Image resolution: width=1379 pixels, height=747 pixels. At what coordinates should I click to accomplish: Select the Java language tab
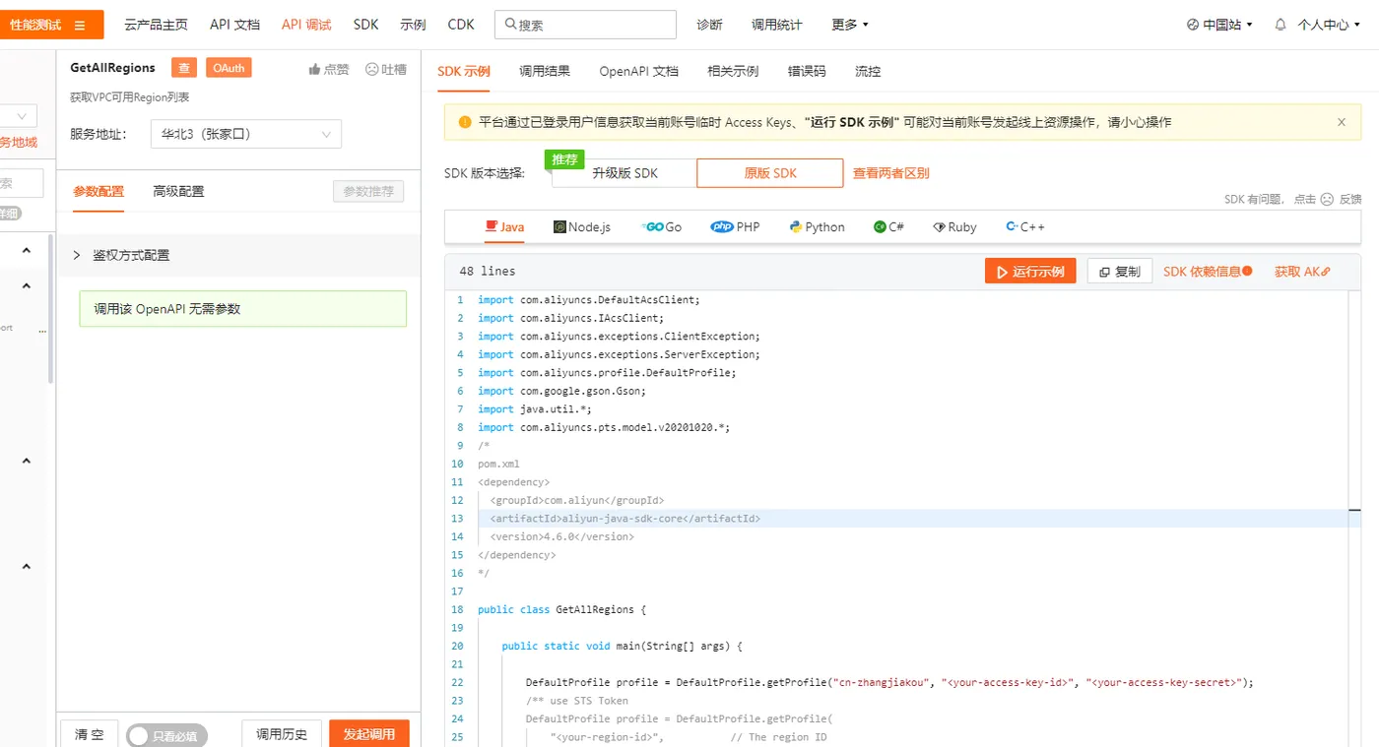(504, 226)
